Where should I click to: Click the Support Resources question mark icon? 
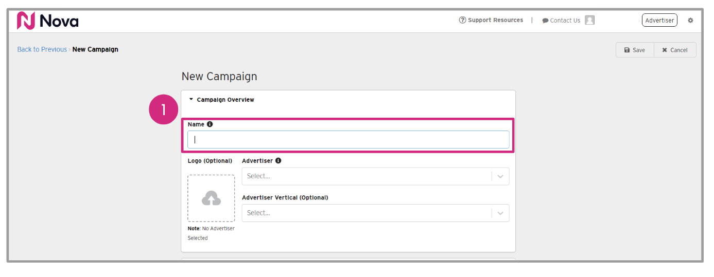coord(462,20)
